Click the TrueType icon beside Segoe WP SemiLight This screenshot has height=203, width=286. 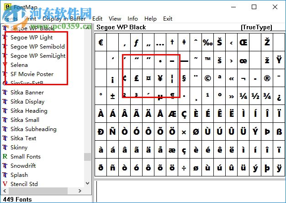click(5, 55)
